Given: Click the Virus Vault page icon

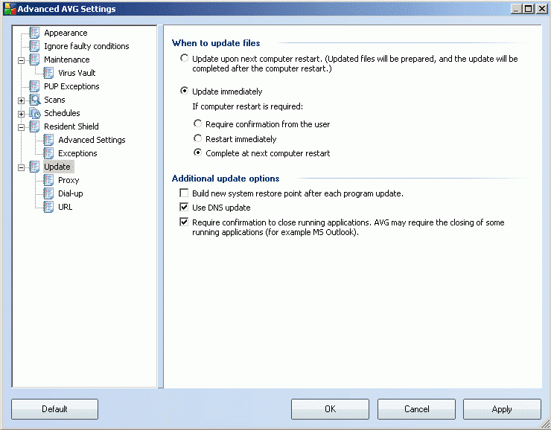Looking at the screenshot, I should coord(48,73).
